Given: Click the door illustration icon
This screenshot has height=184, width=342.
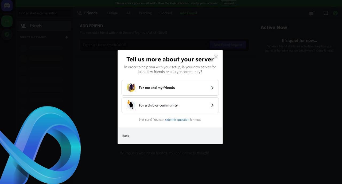Looking at the screenshot, I should click(x=131, y=88).
